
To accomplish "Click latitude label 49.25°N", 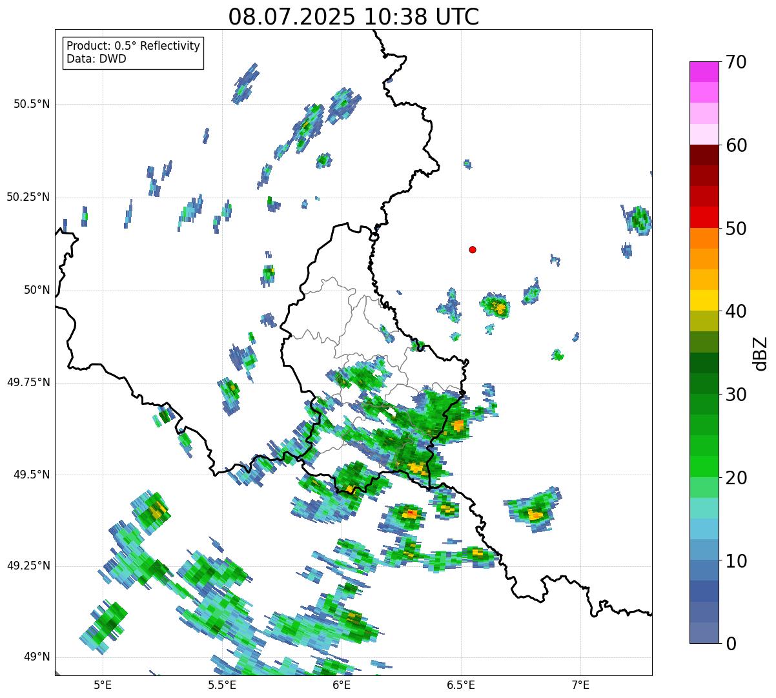I will [28, 566].
